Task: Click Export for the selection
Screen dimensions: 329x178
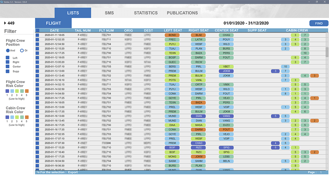Action: (73, 172)
